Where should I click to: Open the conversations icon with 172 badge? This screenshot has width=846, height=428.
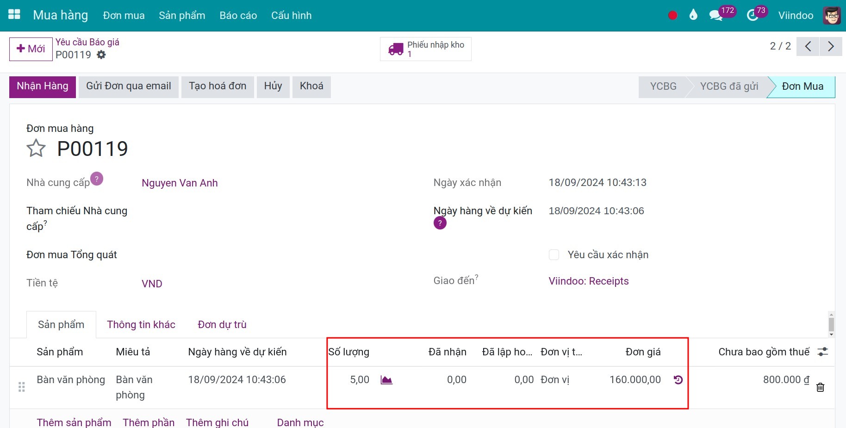click(x=715, y=15)
